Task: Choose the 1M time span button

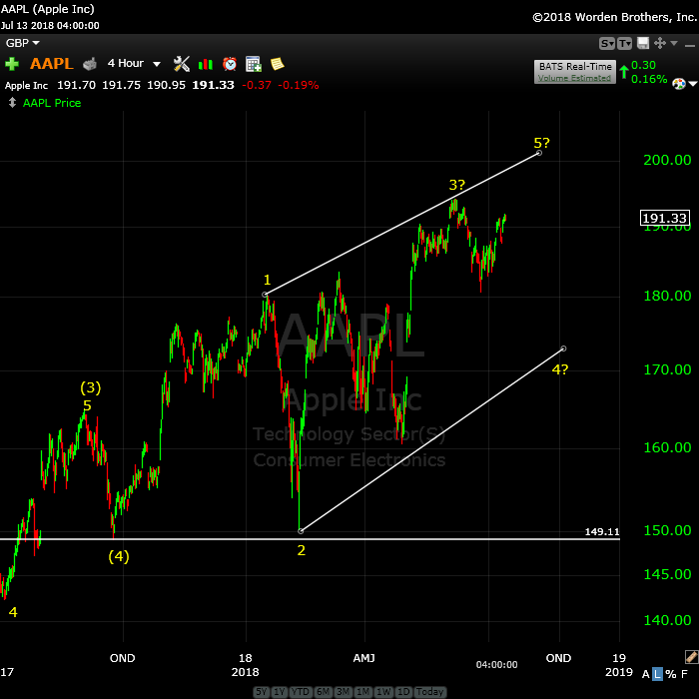Action: point(362,692)
